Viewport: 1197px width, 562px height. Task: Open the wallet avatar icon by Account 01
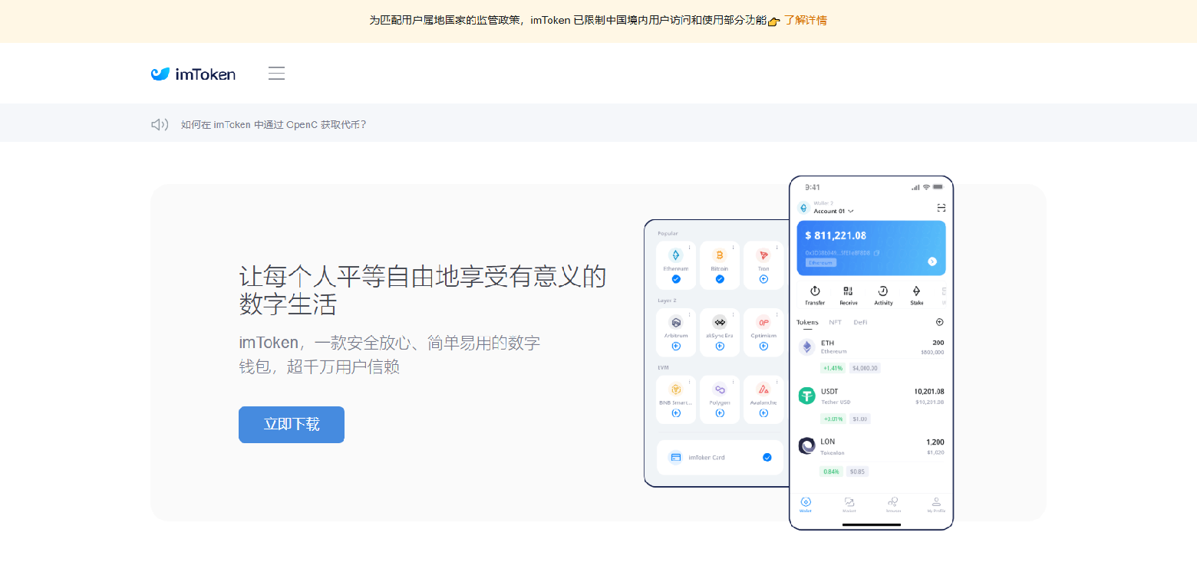click(x=804, y=207)
